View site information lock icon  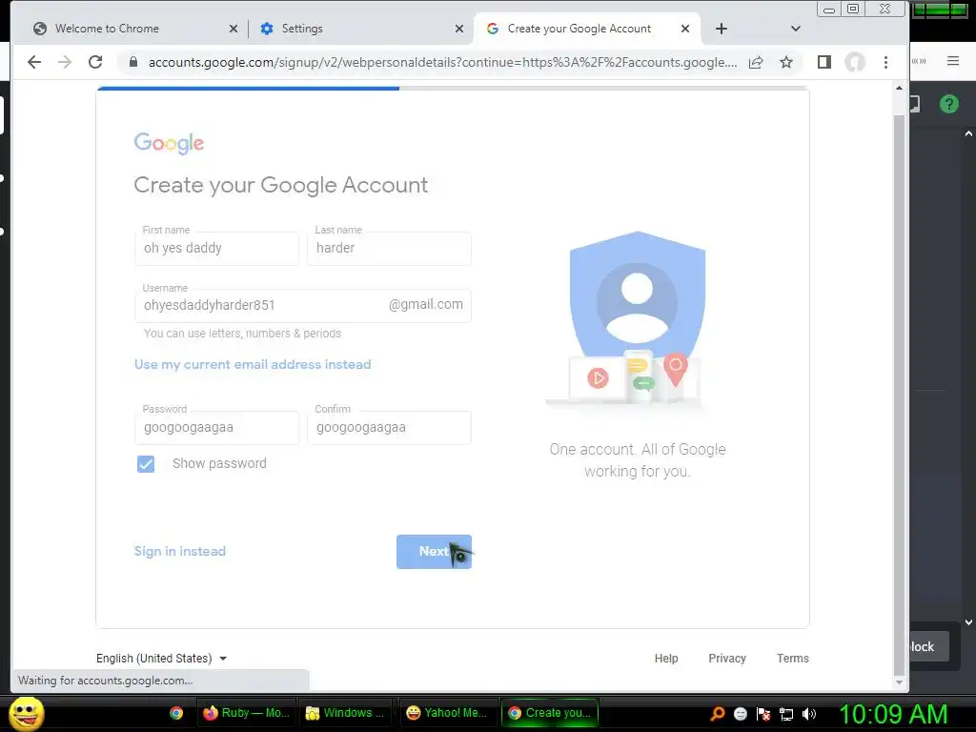[133, 62]
